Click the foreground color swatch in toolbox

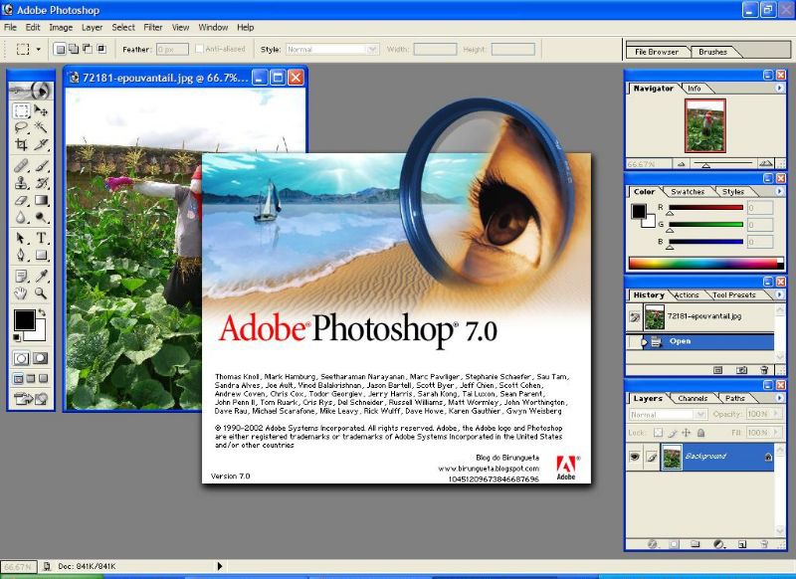(x=24, y=320)
